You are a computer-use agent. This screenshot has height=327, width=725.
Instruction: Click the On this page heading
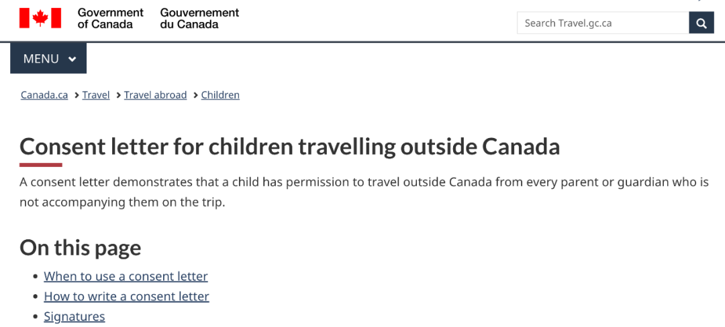(81, 247)
